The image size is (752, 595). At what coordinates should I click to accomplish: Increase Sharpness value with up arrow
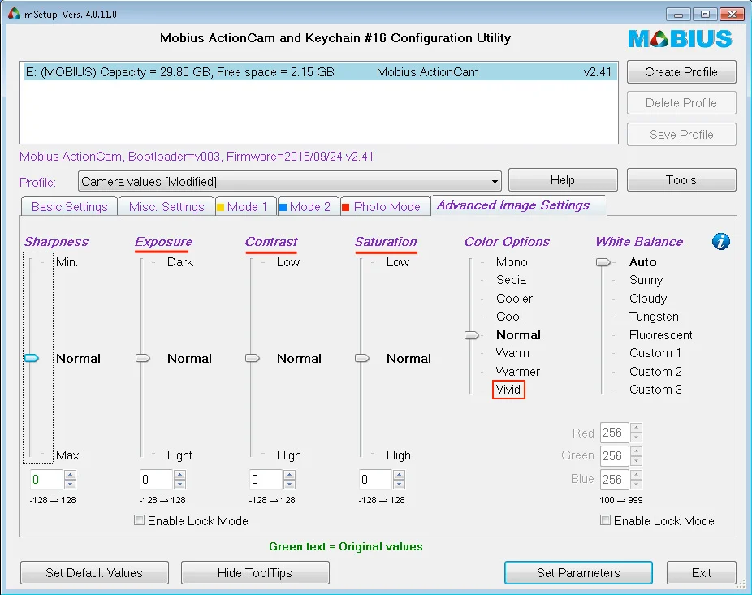(70, 475)
